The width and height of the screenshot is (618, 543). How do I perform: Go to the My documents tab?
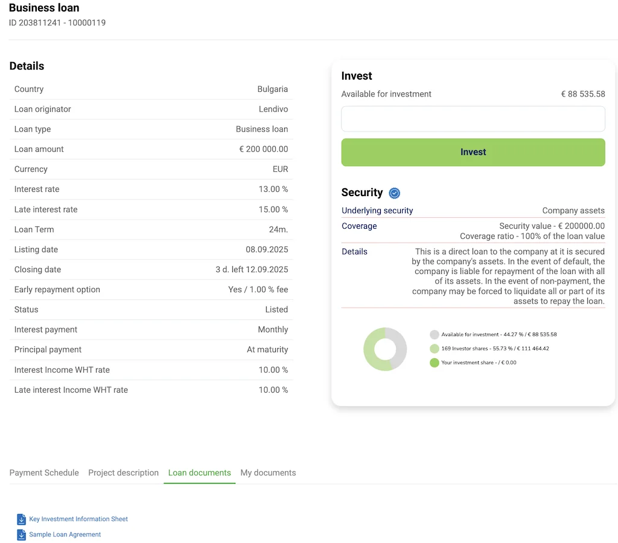pyautogui.click(x=268, y=473)
